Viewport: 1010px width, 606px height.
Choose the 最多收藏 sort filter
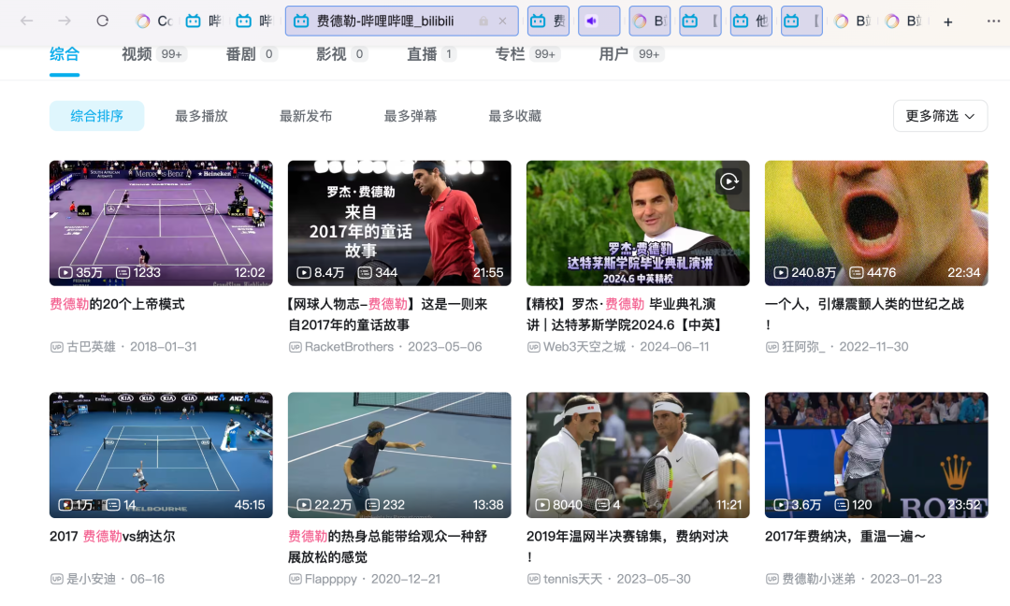click(x=514, y=116)
